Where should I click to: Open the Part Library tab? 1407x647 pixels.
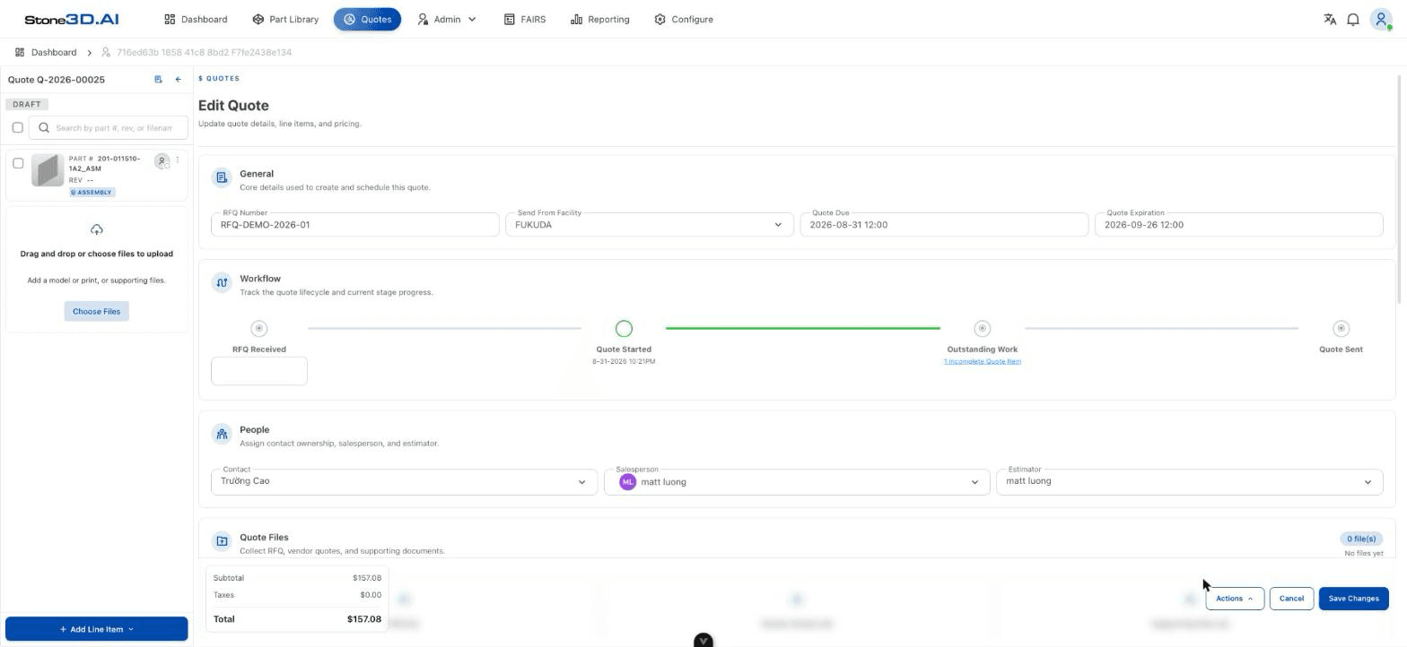285,19
